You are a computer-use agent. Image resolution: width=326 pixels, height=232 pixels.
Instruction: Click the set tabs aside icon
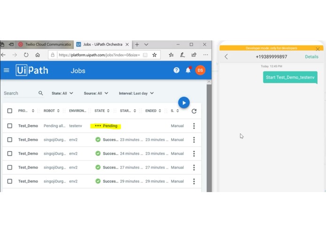tap(11, 44)
